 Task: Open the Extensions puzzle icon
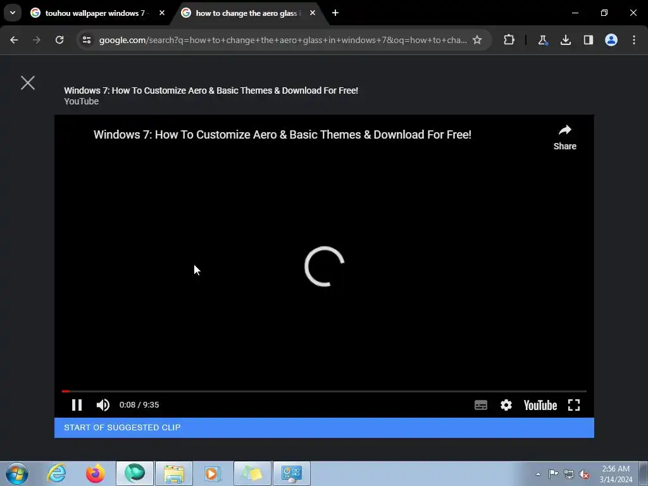coord(509,40)
